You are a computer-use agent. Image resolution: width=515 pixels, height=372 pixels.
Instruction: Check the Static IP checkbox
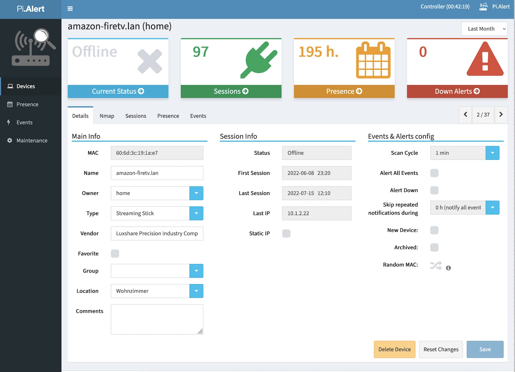(286, 233)
